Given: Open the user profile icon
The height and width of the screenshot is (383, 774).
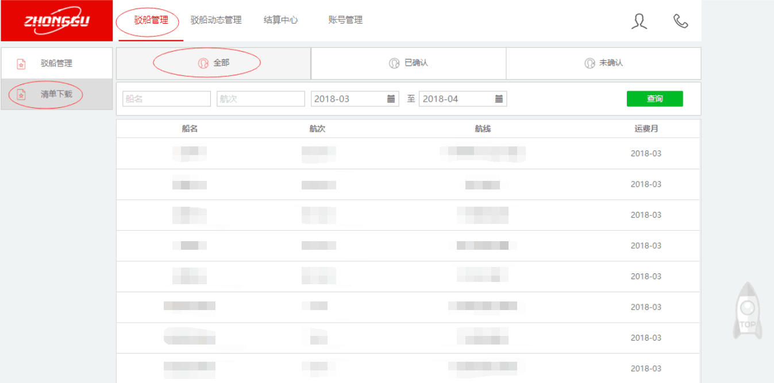Looking at the screenshot, I should pos(639,21).
